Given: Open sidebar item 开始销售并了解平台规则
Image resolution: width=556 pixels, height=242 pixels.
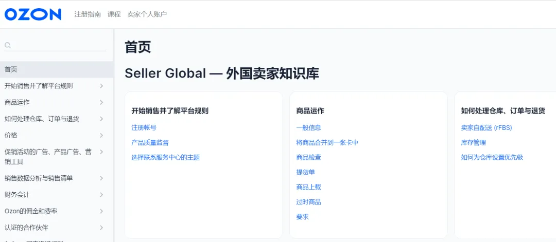Looking at the screenshot, I should pos(39,86).
